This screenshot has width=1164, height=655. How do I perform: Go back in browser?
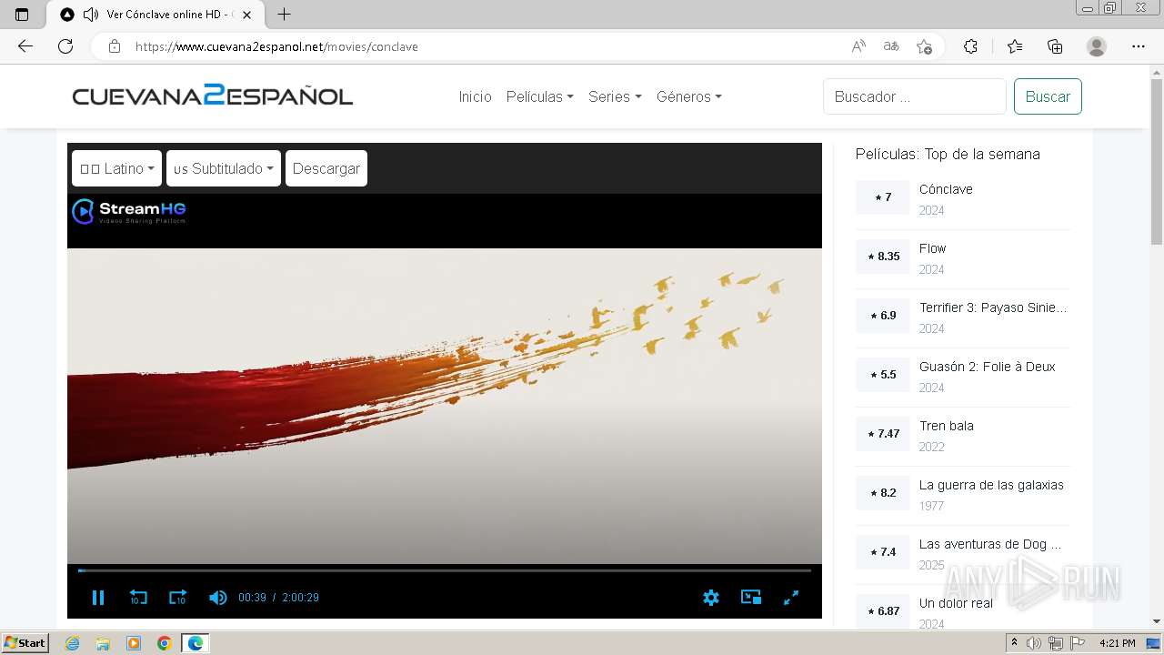pos(25,46)
